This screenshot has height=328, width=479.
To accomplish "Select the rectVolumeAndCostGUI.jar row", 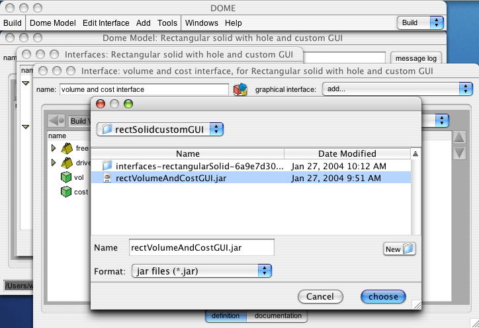I will 251,178.
